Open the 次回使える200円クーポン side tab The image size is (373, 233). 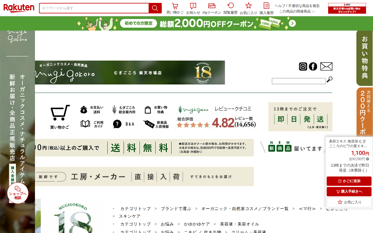tap(365, 112)
